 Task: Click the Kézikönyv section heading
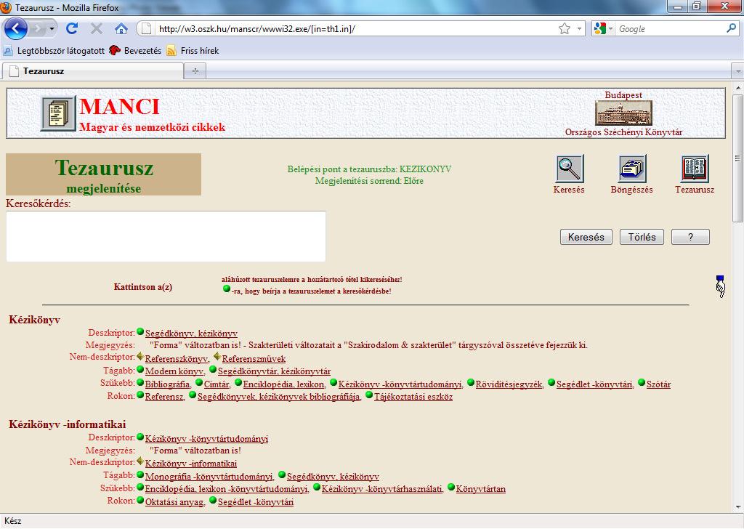click(x=34, y=320)
